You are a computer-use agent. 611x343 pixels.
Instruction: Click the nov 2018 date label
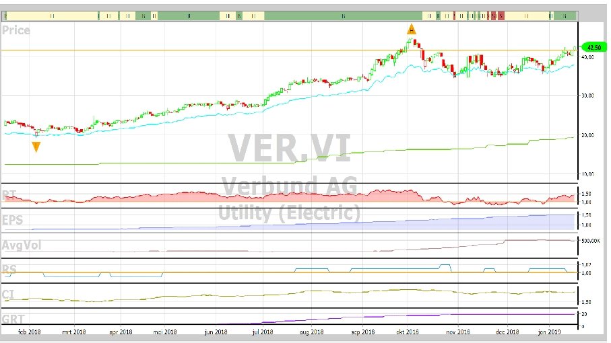pos(458,332)
